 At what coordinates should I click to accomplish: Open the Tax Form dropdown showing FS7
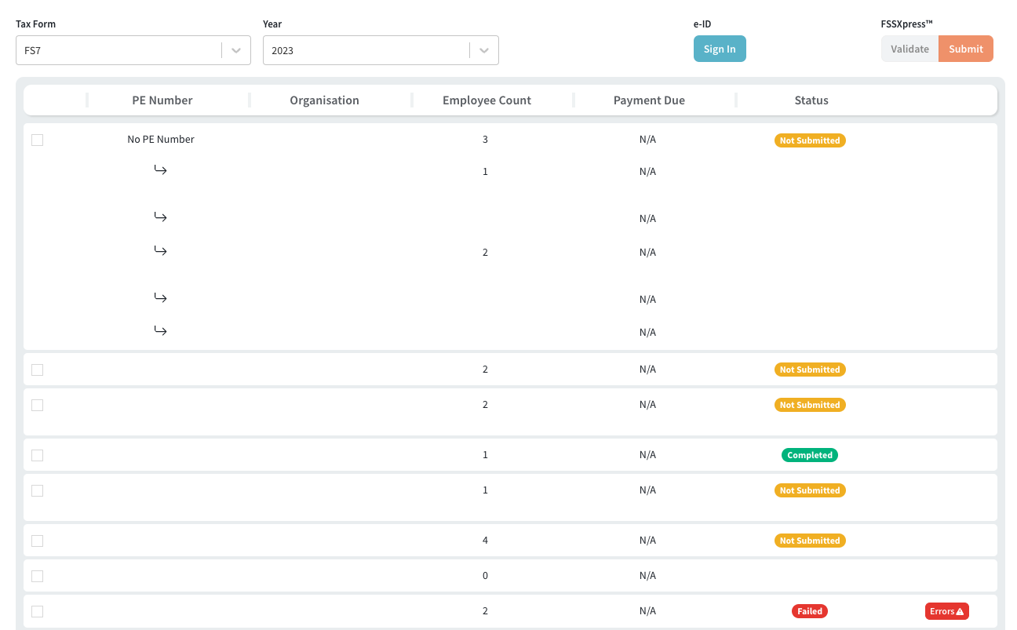133,50
